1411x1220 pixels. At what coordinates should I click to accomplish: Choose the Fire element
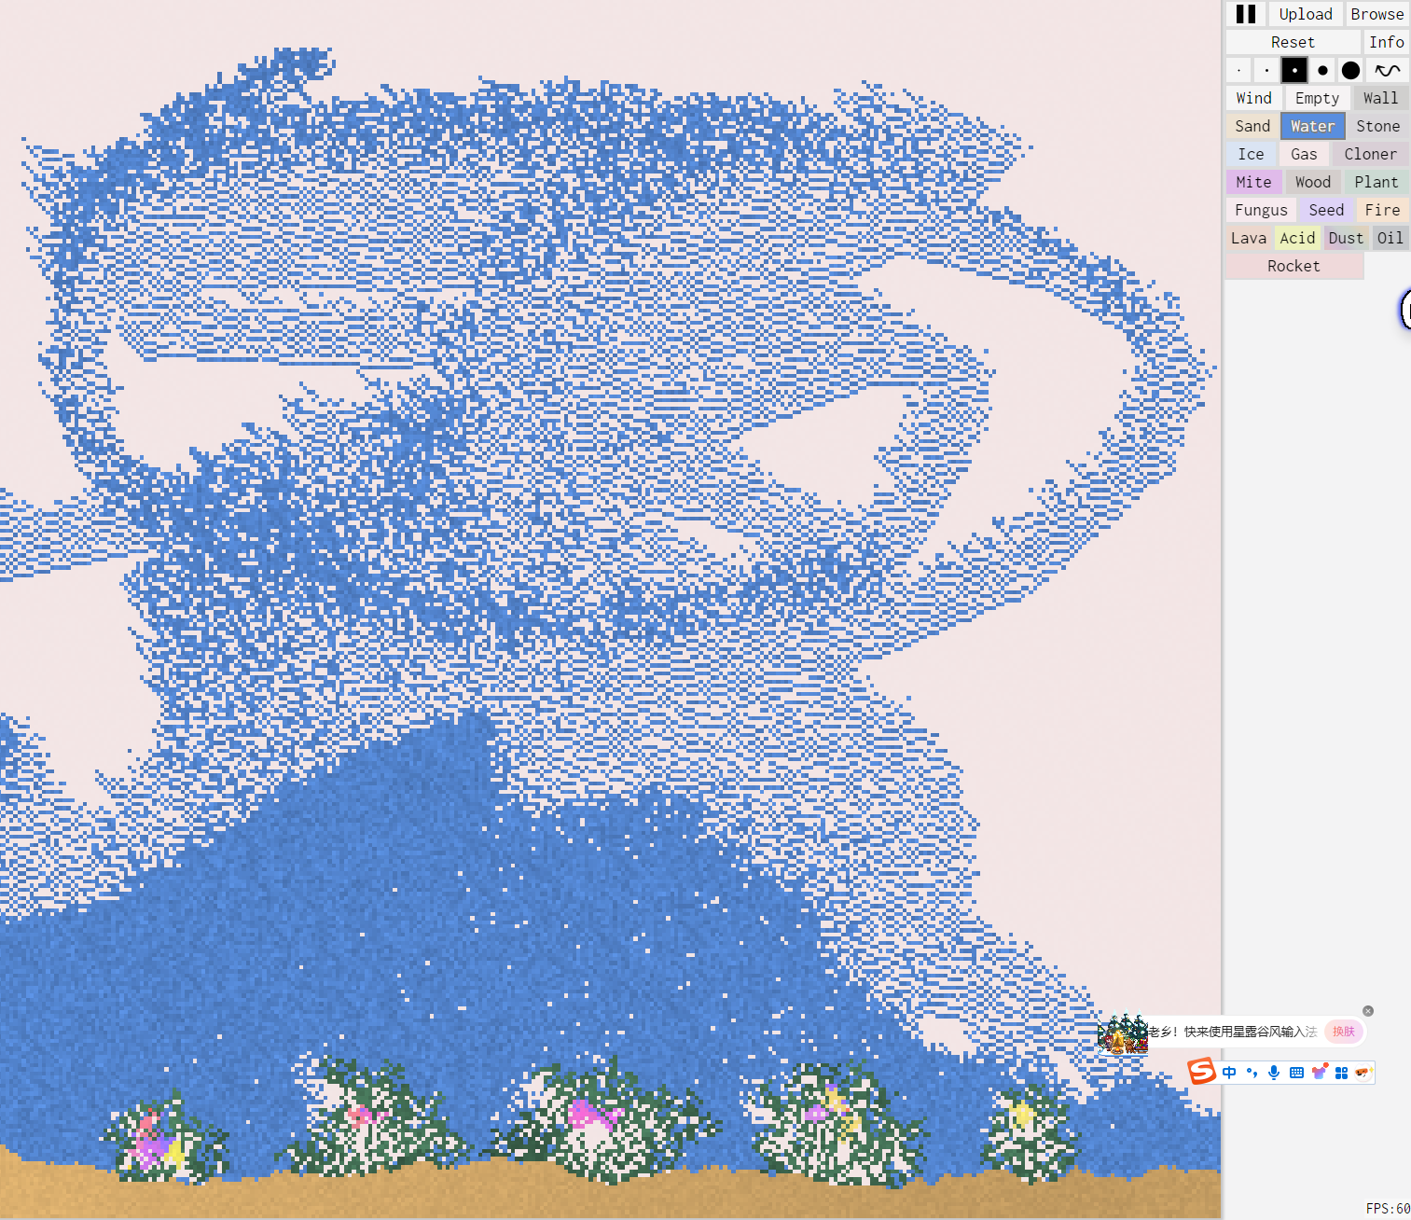point(1382,210)
